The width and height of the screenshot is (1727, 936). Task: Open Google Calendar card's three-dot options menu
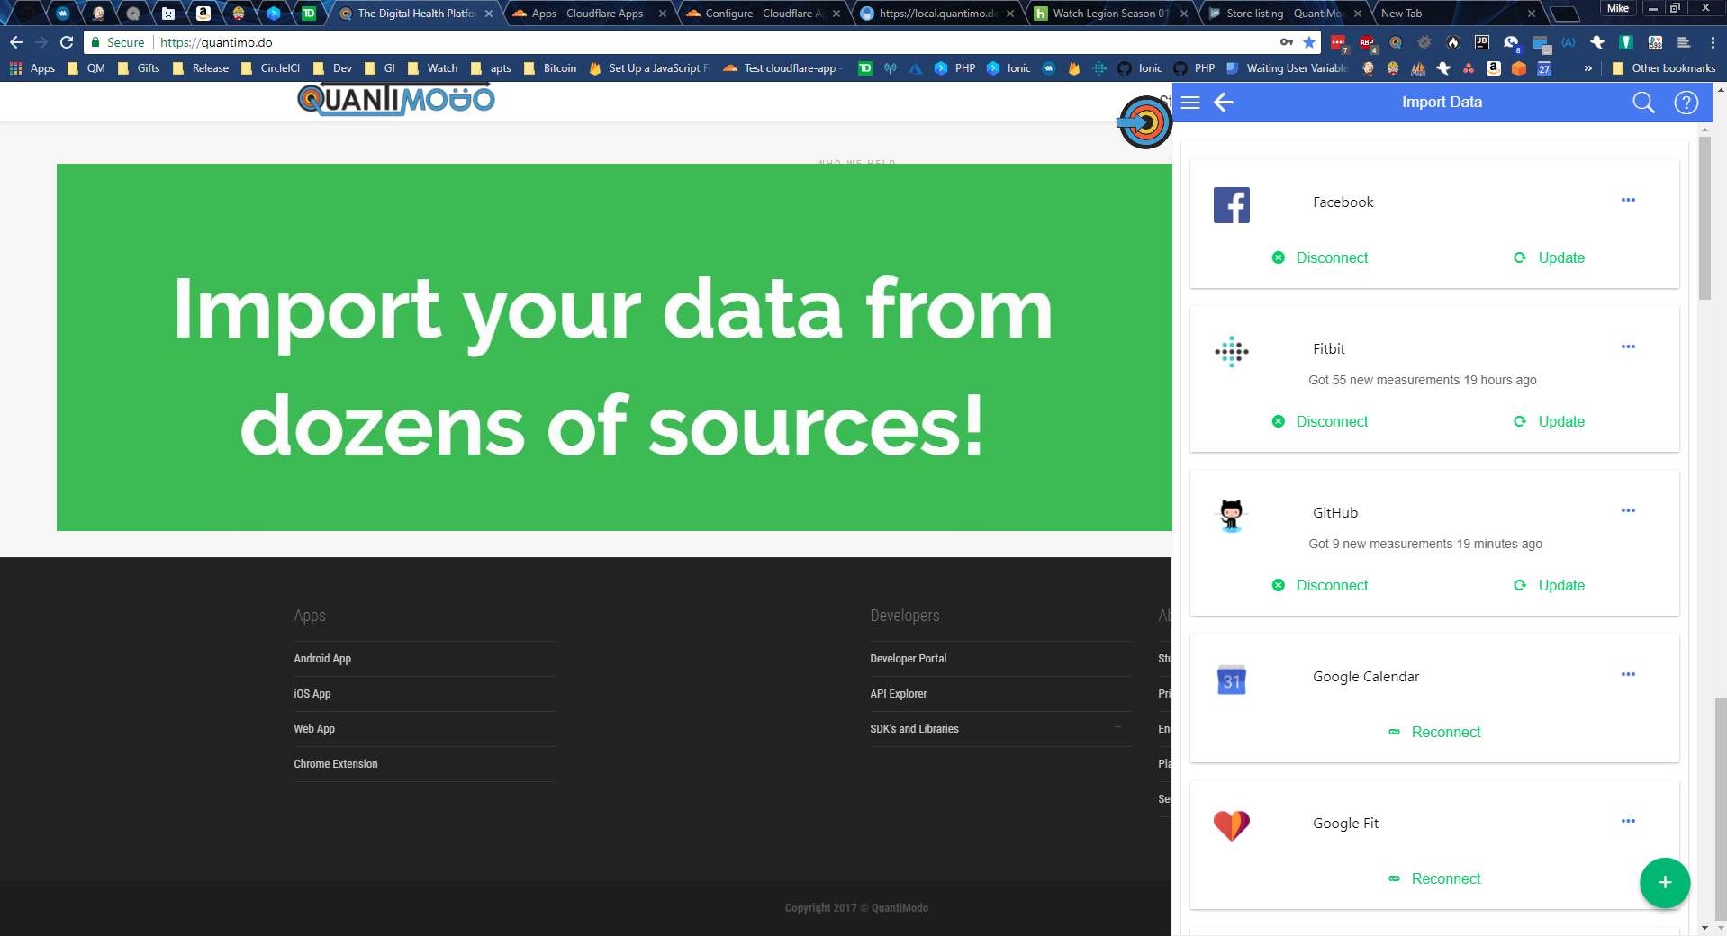pos(1628,674)
